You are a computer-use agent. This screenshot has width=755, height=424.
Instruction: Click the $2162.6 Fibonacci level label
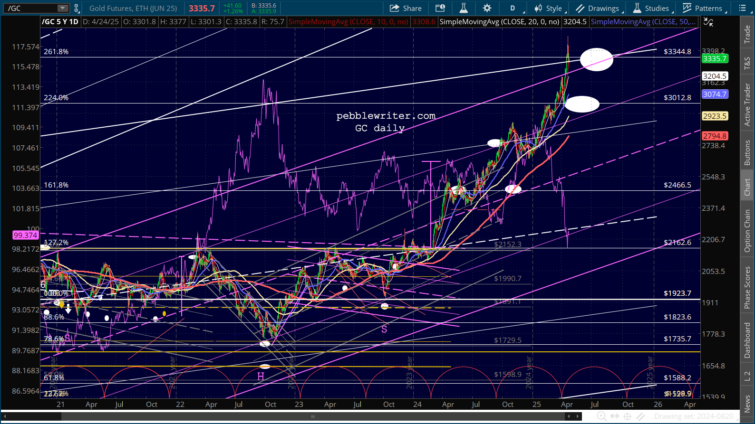(678, 242)
